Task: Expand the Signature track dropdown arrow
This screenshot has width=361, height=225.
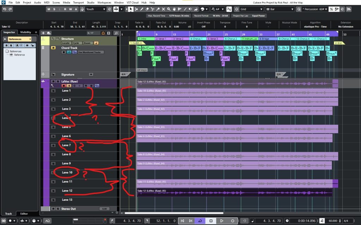Action: point(91,75)
